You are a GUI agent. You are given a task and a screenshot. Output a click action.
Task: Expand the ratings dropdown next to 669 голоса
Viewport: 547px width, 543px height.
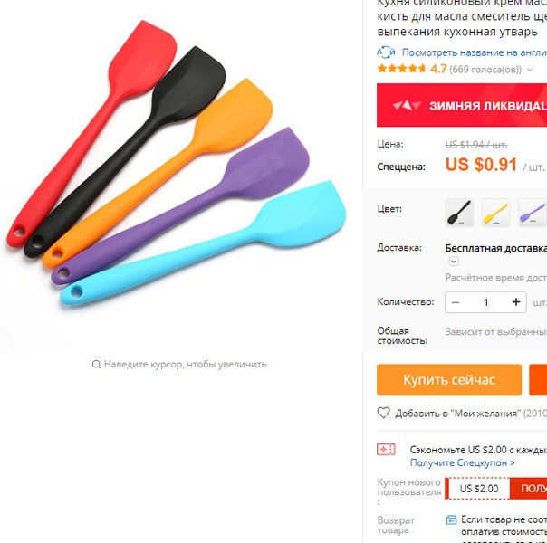click(530, 70)
